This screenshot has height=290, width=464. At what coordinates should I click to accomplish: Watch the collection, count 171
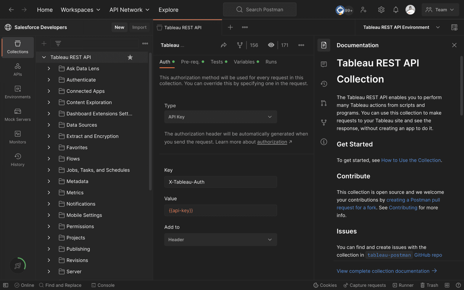278,45
